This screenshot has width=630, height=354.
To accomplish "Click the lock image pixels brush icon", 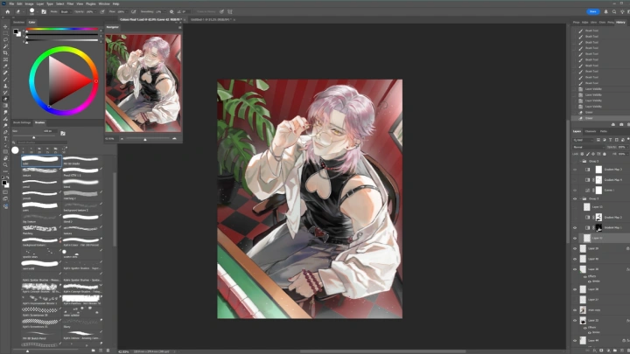I will (x=587, y=154).
